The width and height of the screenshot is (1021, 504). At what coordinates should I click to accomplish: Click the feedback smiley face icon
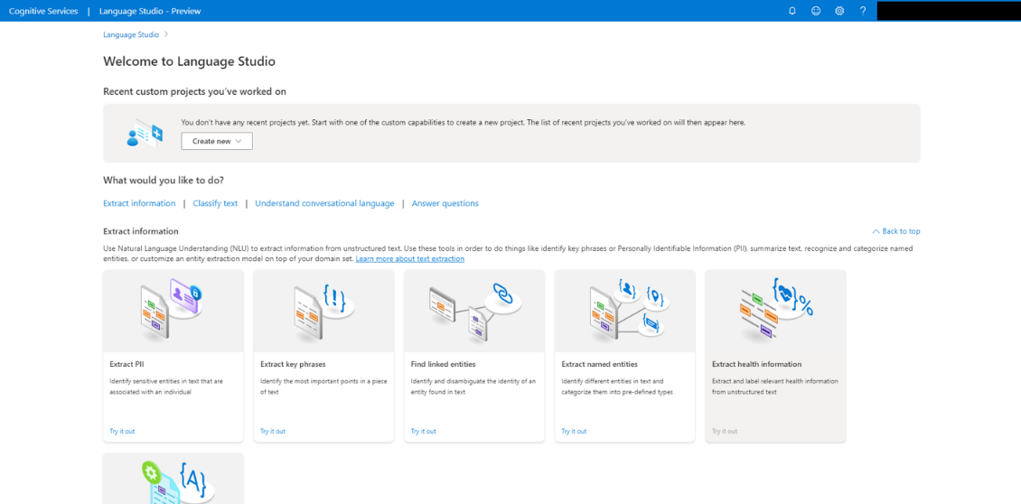[816, 11]
